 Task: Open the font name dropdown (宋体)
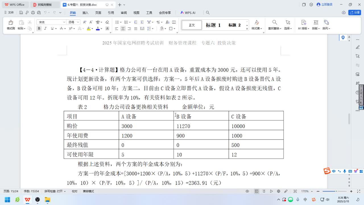[x=64, y=22]
